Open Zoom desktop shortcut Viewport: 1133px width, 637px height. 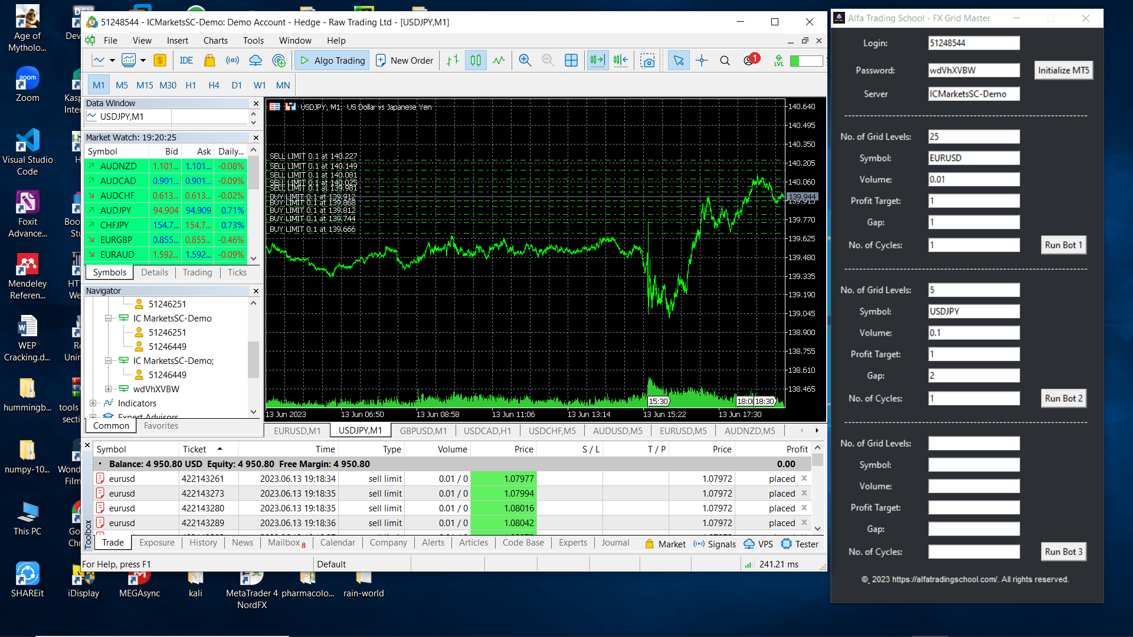pos(27,86)
